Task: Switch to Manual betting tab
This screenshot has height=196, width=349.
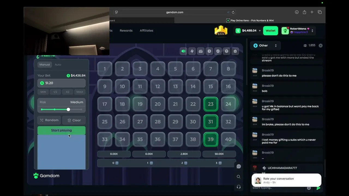Action: (44, 65)
